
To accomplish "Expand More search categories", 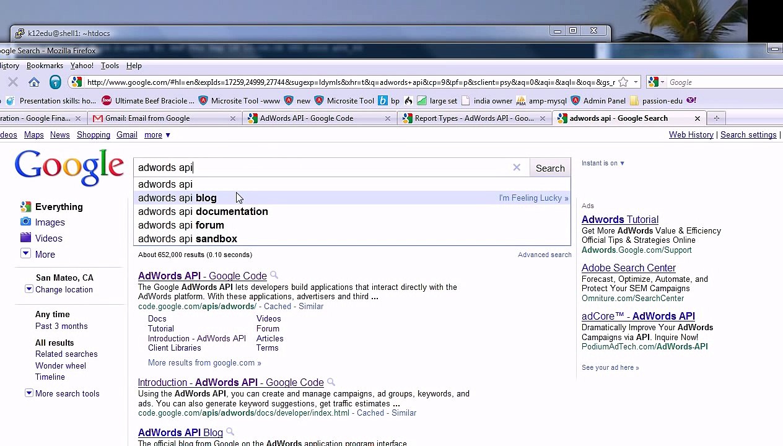I will 45,255.
